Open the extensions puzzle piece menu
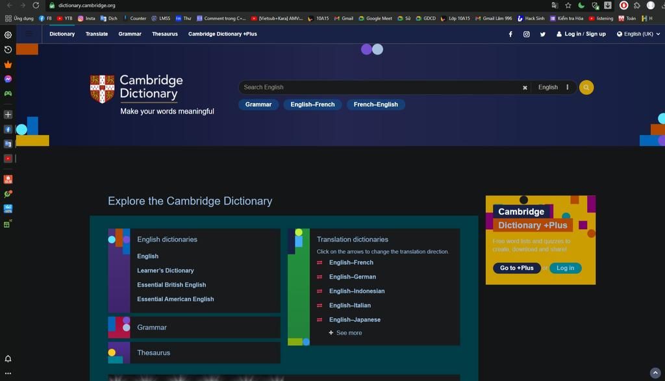The height and width of the screenshot is (381, 665). (636, 5)
